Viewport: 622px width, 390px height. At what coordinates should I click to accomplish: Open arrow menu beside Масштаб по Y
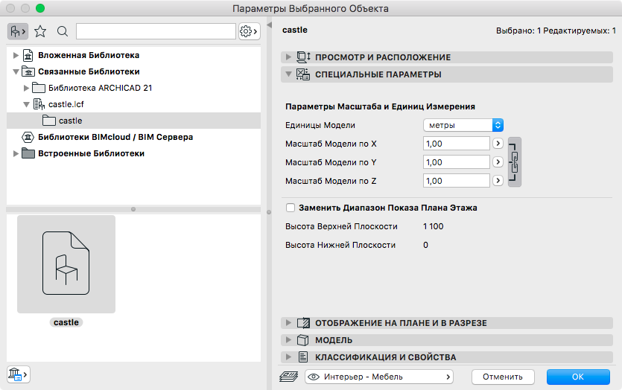(498, 162)
